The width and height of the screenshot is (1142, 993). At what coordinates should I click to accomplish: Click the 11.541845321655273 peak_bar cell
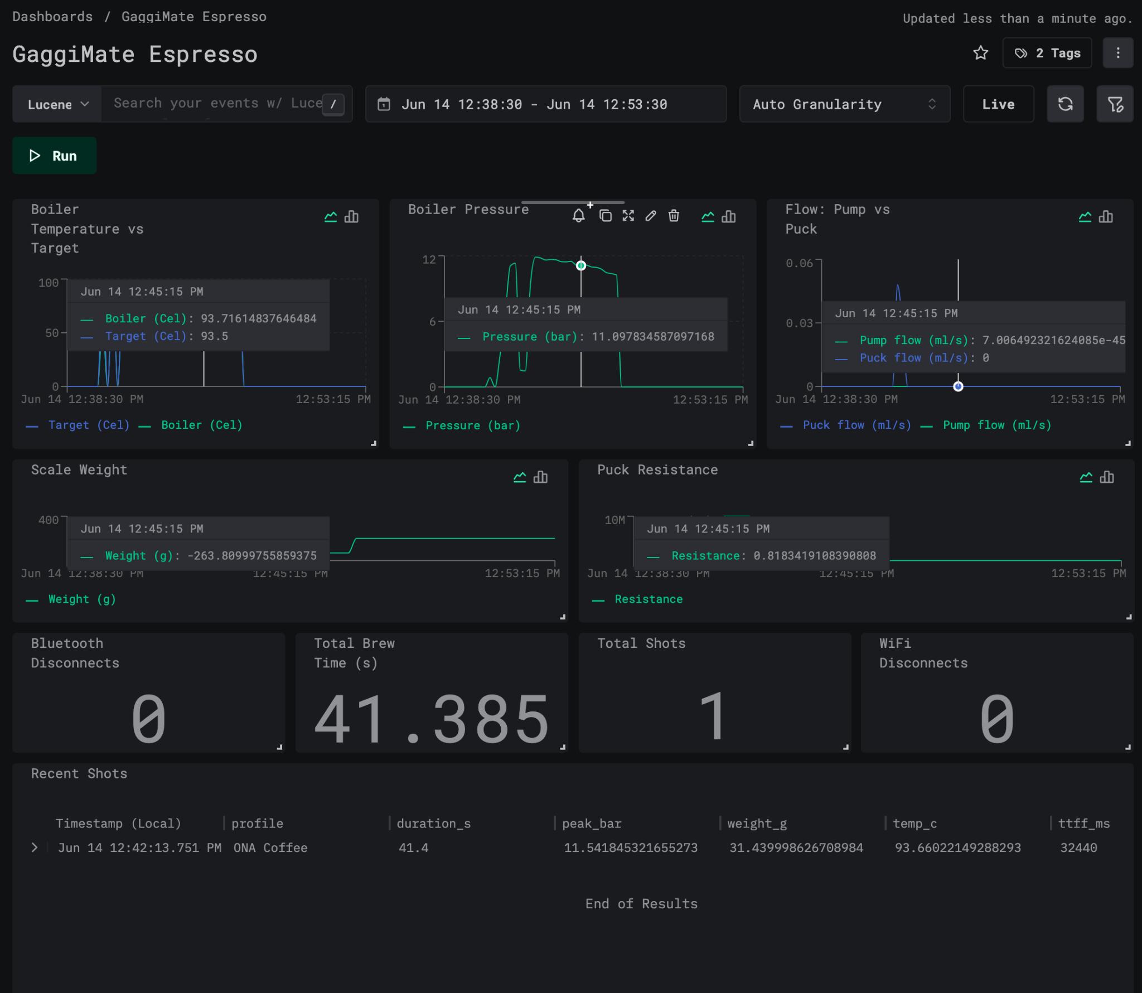click(x=631, y=847)
